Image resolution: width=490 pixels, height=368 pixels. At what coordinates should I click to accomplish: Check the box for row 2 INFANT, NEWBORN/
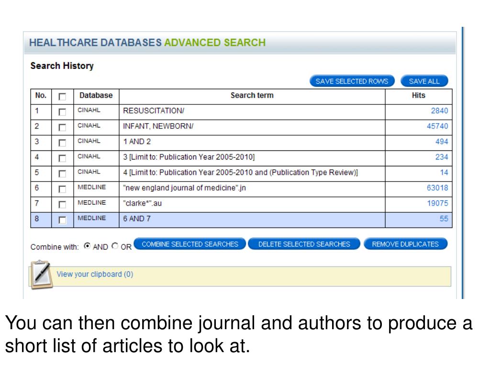62,127
